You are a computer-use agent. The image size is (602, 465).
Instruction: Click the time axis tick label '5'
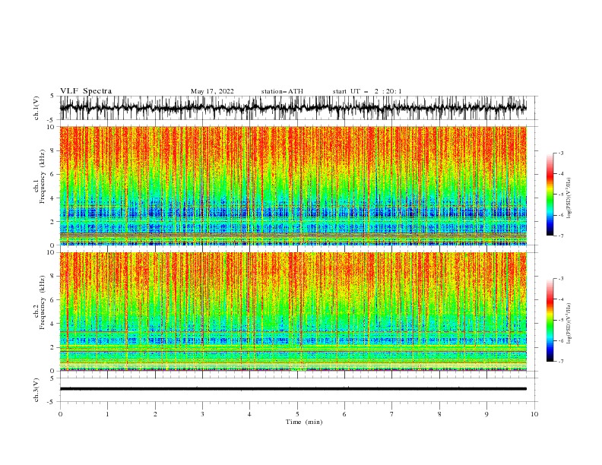click(297, 414)
